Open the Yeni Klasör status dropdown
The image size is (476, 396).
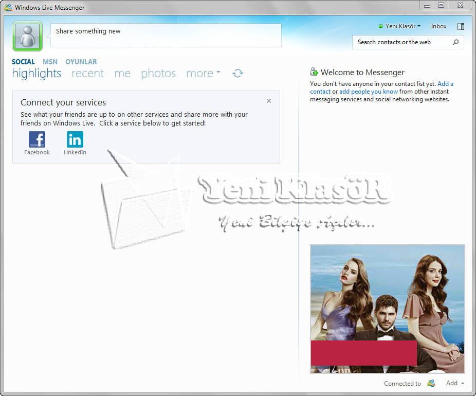point(400,26)
